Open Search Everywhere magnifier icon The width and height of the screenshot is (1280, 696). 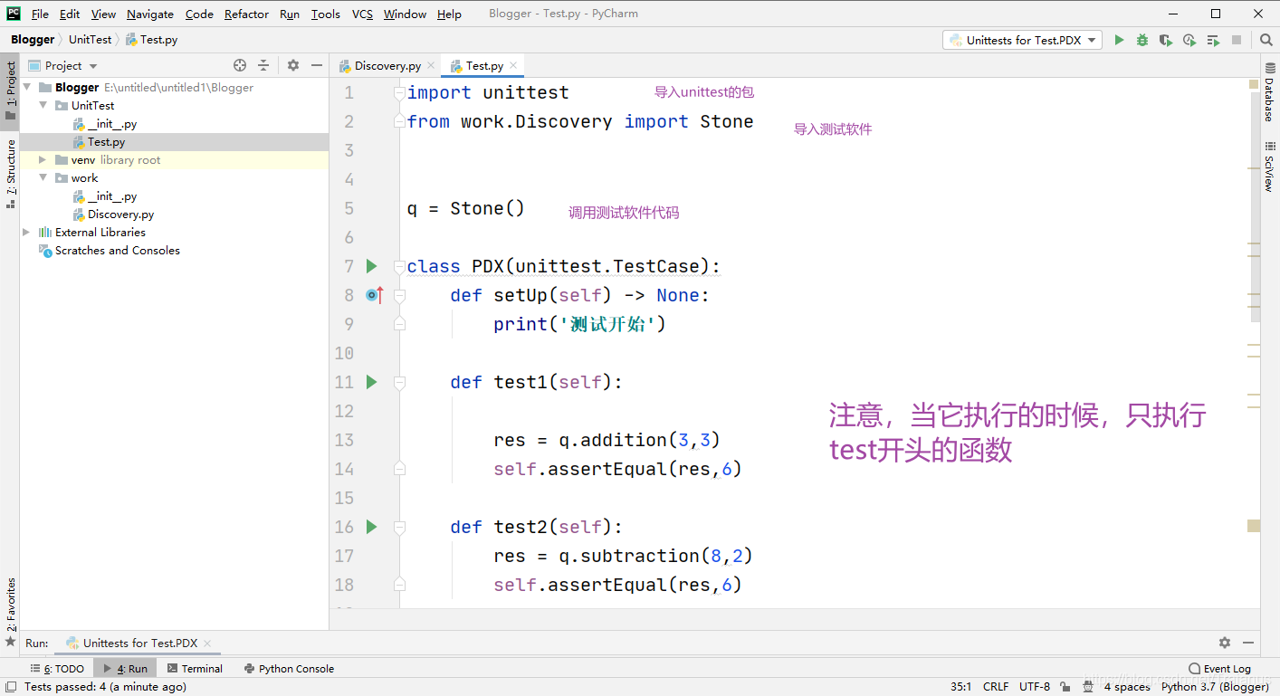1266,40
